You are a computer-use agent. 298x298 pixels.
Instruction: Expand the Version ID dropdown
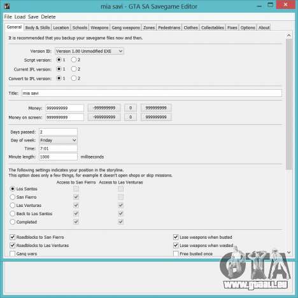click(x=89, y=51)
